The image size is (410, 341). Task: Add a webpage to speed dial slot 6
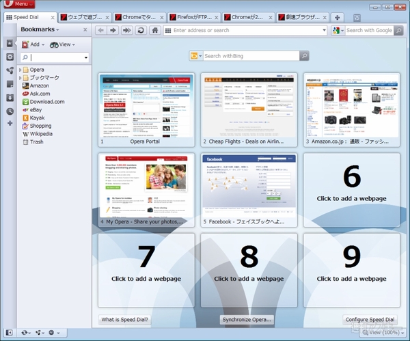point(352,190)
